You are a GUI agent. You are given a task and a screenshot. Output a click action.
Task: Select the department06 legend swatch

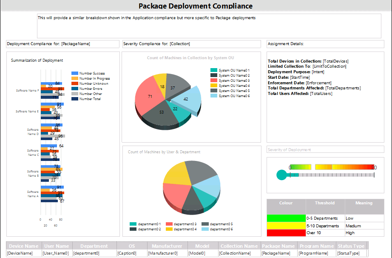[205, 229]
